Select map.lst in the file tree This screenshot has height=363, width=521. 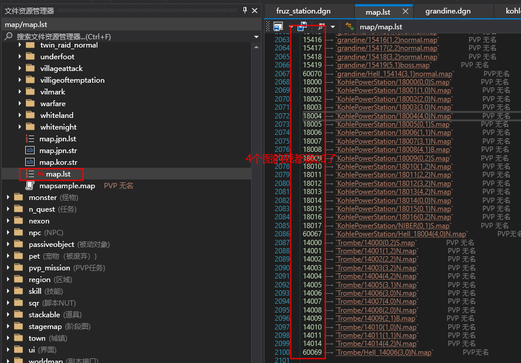58,174
